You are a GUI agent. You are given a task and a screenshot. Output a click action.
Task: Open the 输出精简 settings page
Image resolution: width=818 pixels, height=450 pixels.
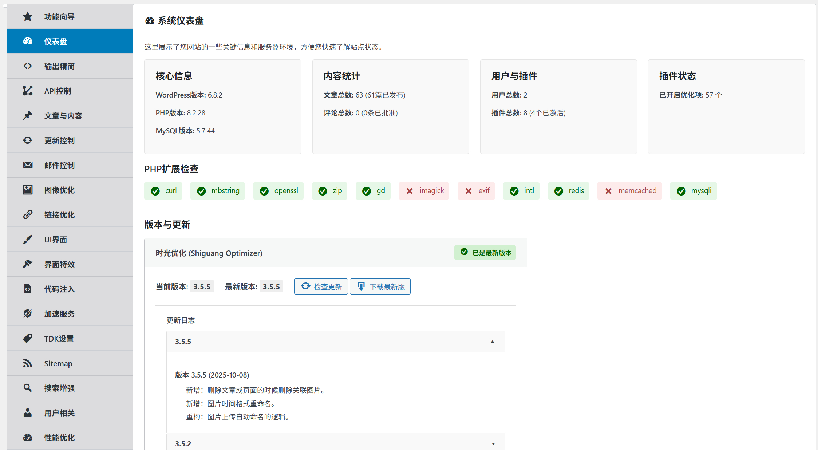(70, 66)
